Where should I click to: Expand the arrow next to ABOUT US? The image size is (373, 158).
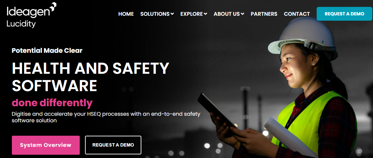point(243,14)
